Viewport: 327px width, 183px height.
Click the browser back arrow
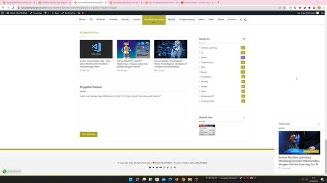click(x=3, y=8)
